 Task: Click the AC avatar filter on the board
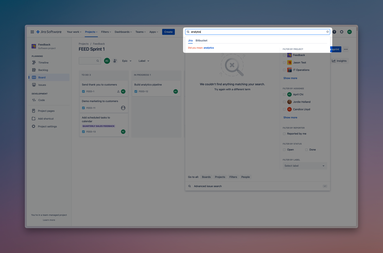click(x=107, y=61)
